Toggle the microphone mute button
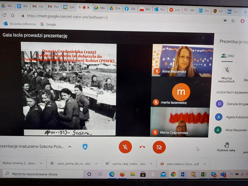This screenshot has width=248, height=186. pyautogui.click(x=125, y=147)
